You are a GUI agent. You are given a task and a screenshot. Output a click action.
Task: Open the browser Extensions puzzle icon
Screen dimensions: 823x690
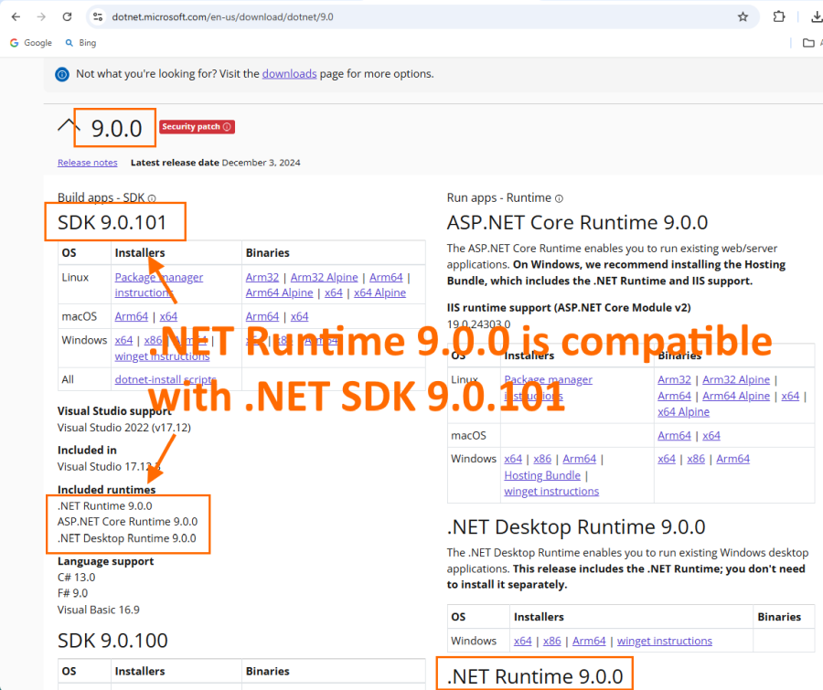[779, 16]
